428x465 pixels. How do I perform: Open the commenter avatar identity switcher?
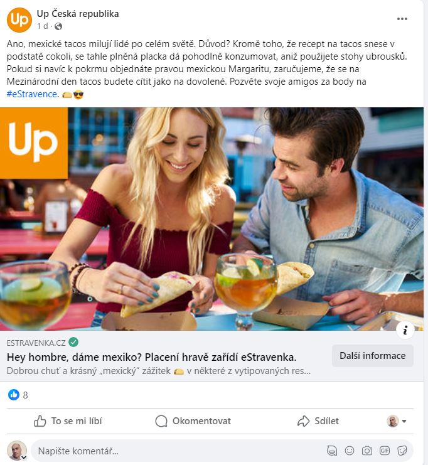click(x=17, y=451)
